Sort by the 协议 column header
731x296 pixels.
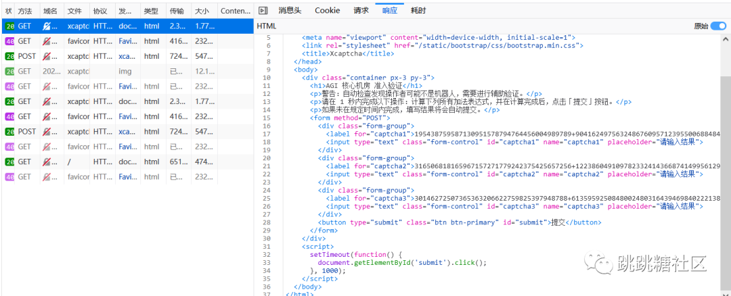tap(102, 10)
